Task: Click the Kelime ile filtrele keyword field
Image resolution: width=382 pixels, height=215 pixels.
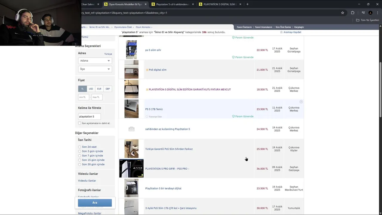Action: pyautogui.click(x=89, y=116)
